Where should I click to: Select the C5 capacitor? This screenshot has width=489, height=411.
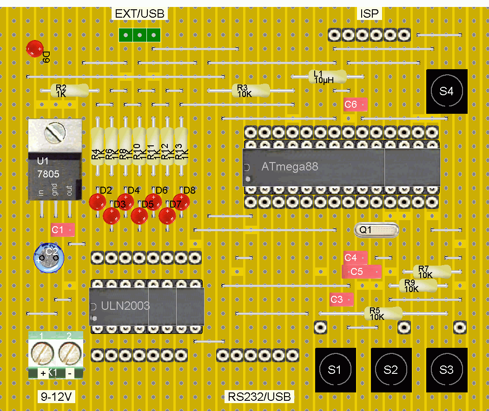coord(362,272)
